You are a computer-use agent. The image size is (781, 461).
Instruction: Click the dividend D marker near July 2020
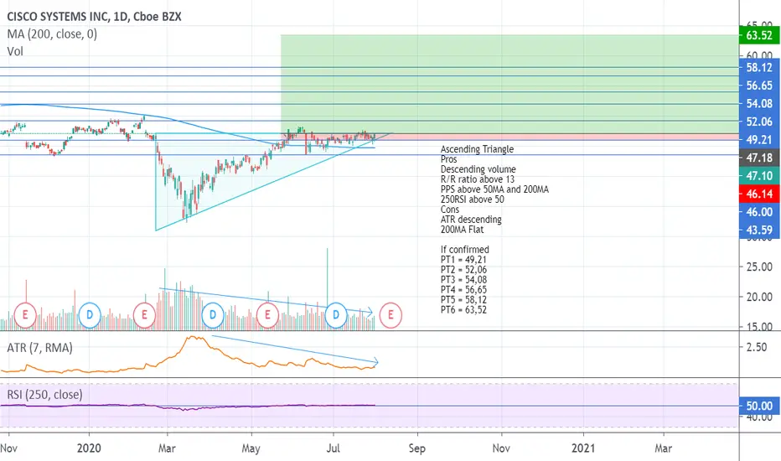[336, 315]
